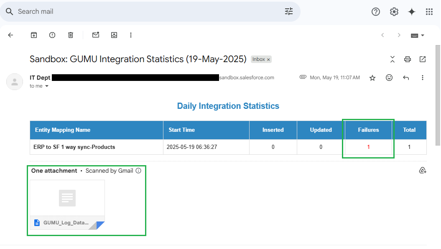Open the Settings gear
Viewport: 441px width, 249px height.
394,12
